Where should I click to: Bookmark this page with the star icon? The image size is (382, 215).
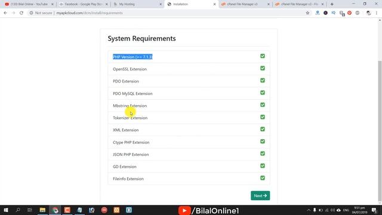[x=307, y=13]
